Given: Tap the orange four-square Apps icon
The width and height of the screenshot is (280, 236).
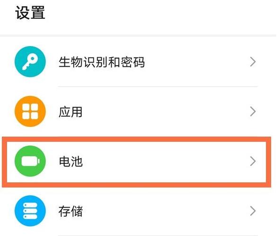Looking at the screenshot, I should pyautogui.click(x=30, y=111).
